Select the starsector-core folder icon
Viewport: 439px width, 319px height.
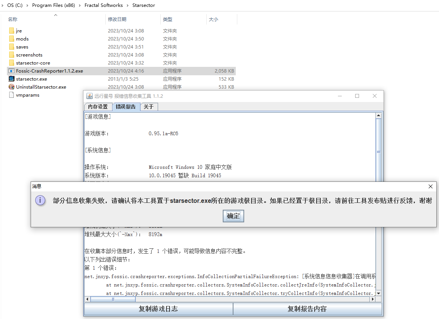(x=11, y=63)
